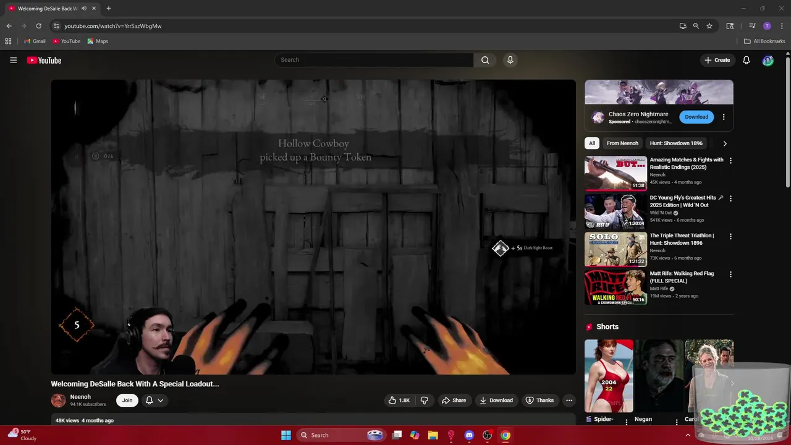791x445 pixels.
Task: Open The Triple Threat Triathlon video title
Action: click(682, 239)
